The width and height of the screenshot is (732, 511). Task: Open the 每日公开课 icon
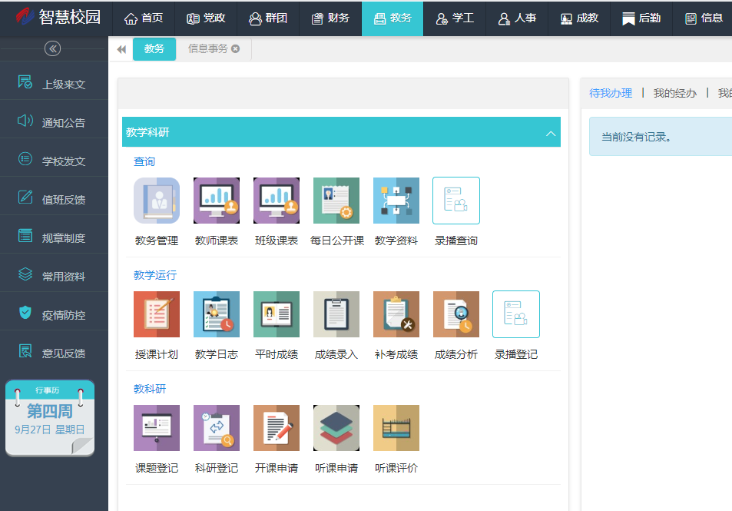336,201
